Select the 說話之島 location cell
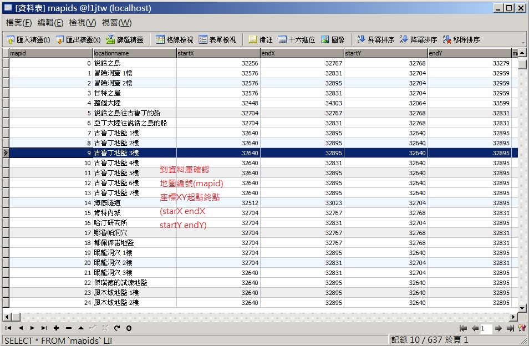Image resolution: width=529 pixels, height=346 pixels. (x=135, y=63)
